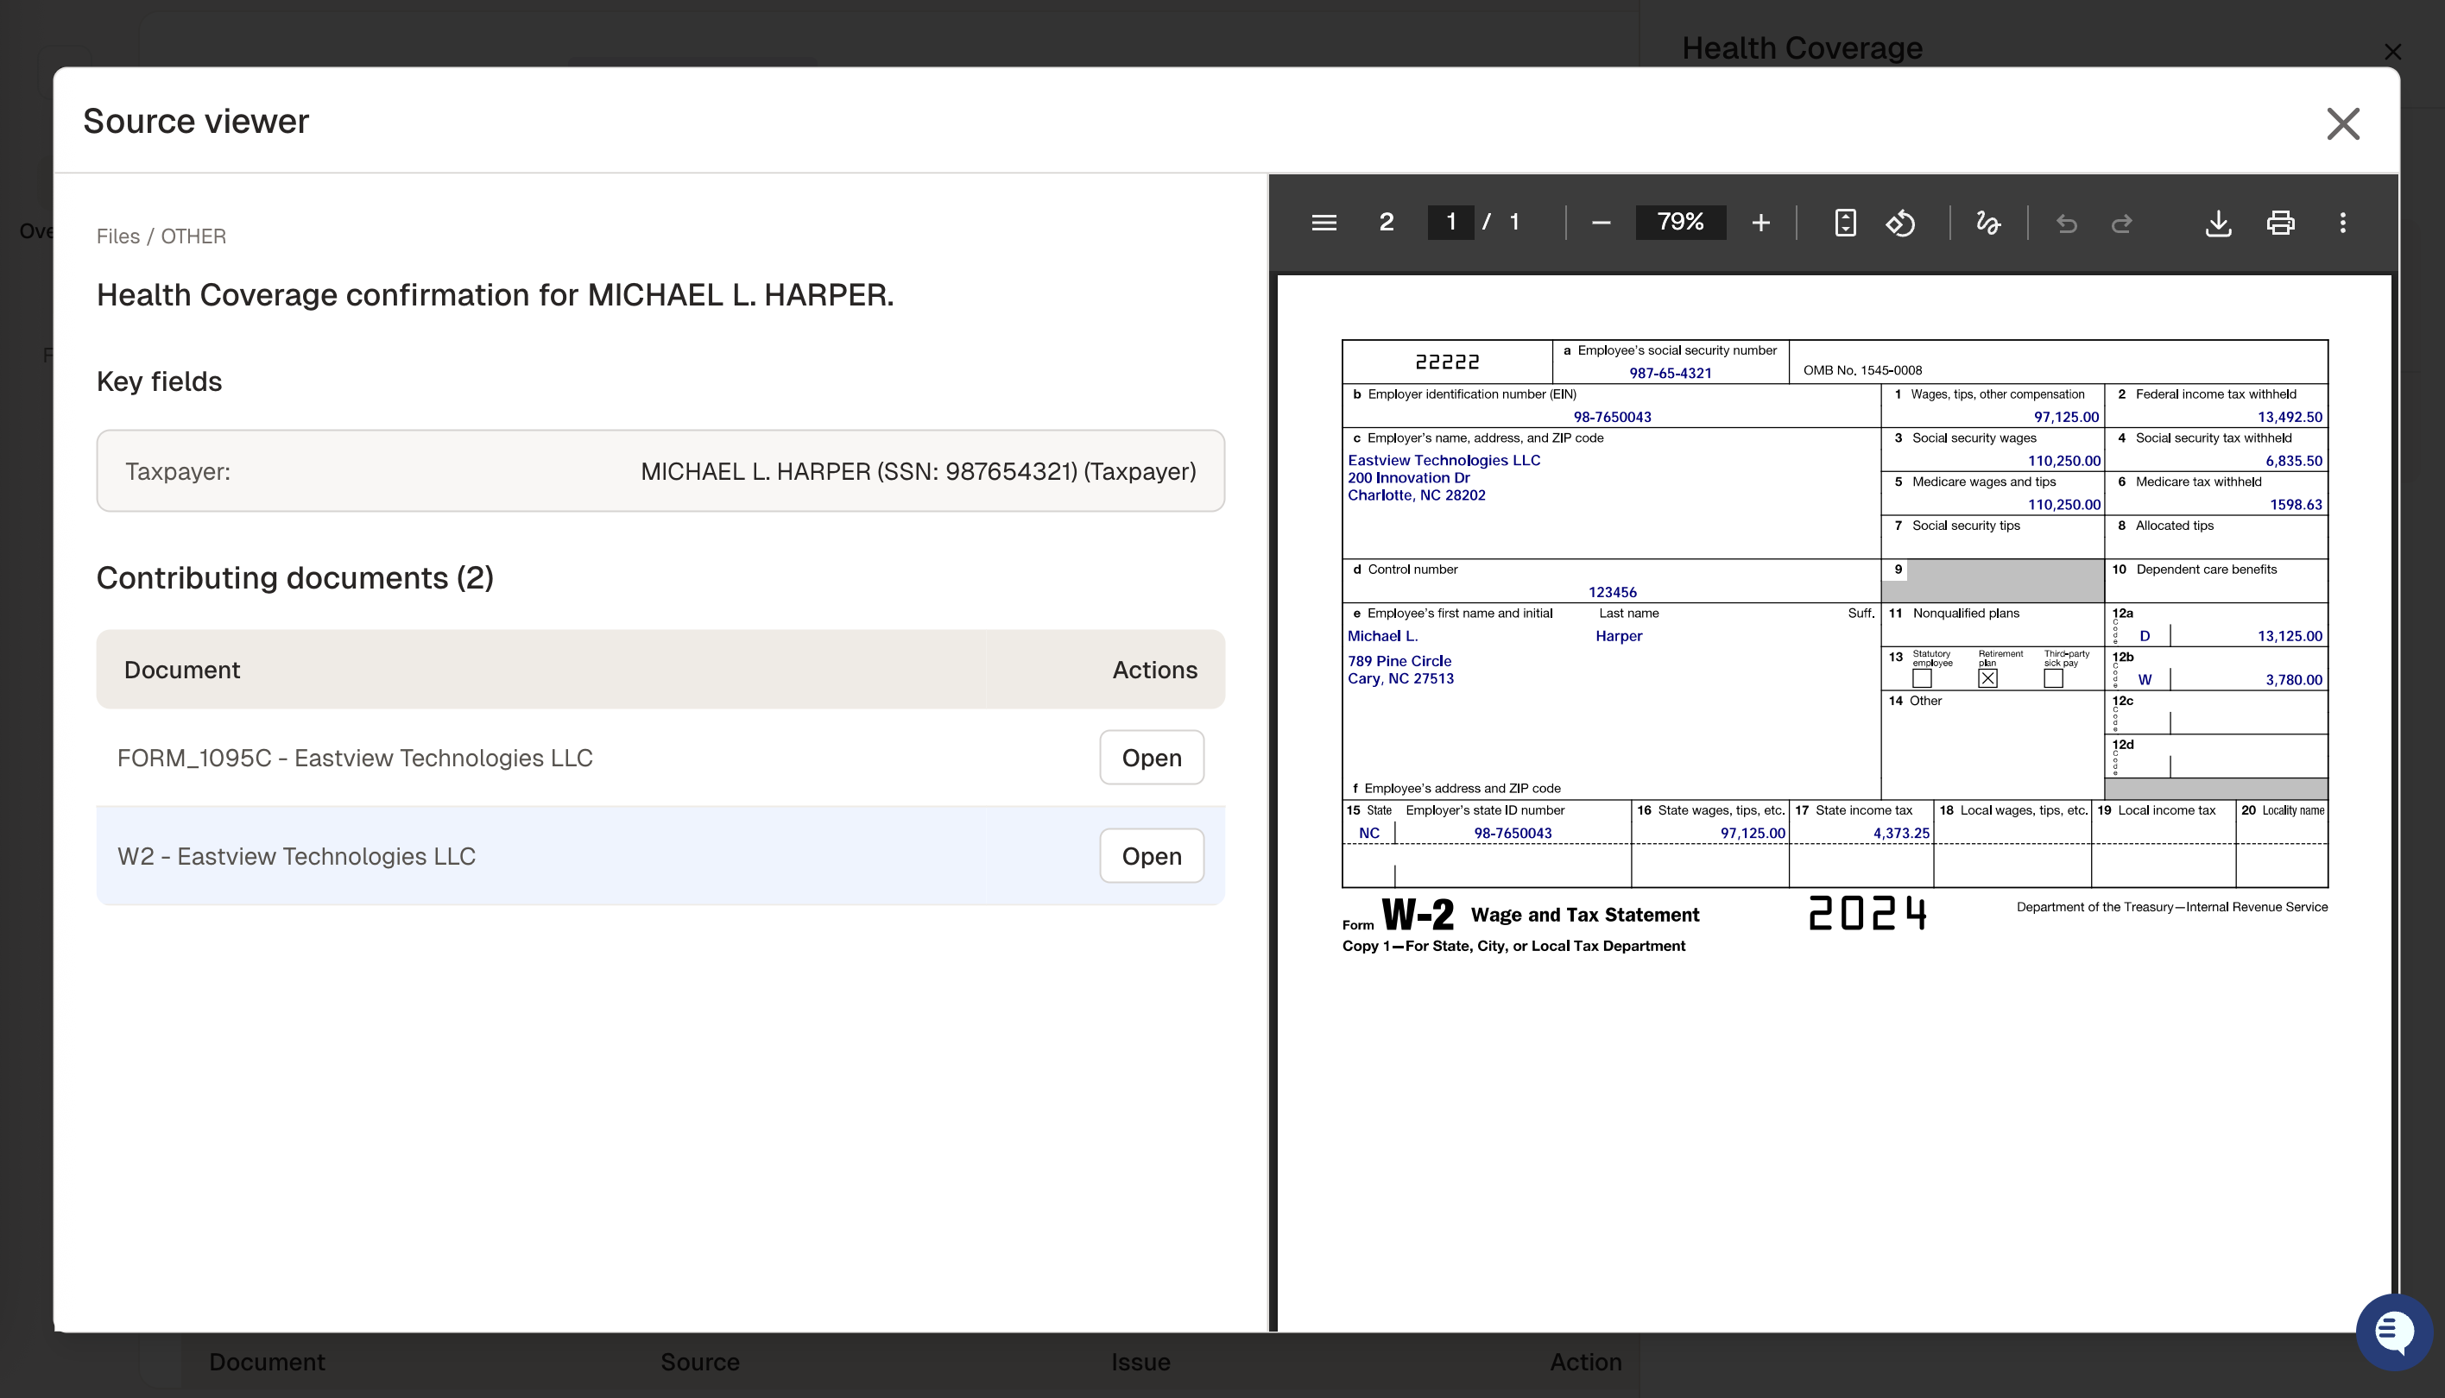Open the PDF more actions menu

pos(2342,223)
